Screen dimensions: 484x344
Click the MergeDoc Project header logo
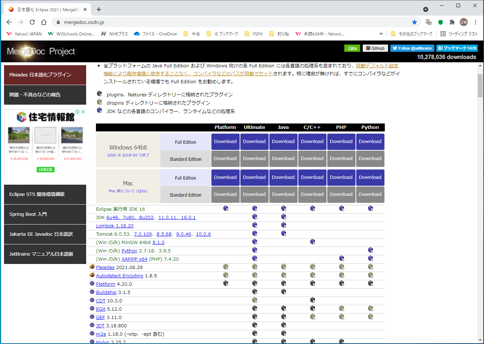pos(41,51)
